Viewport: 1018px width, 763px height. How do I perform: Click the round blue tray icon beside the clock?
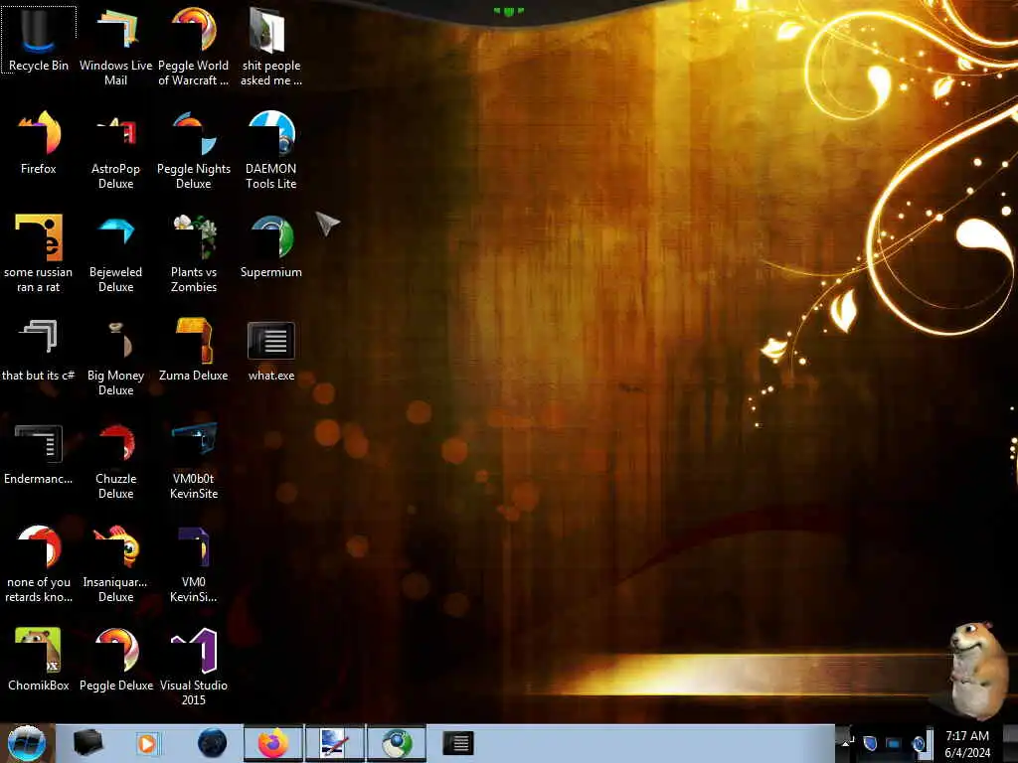pyautogui.click(x=919, y=743)
